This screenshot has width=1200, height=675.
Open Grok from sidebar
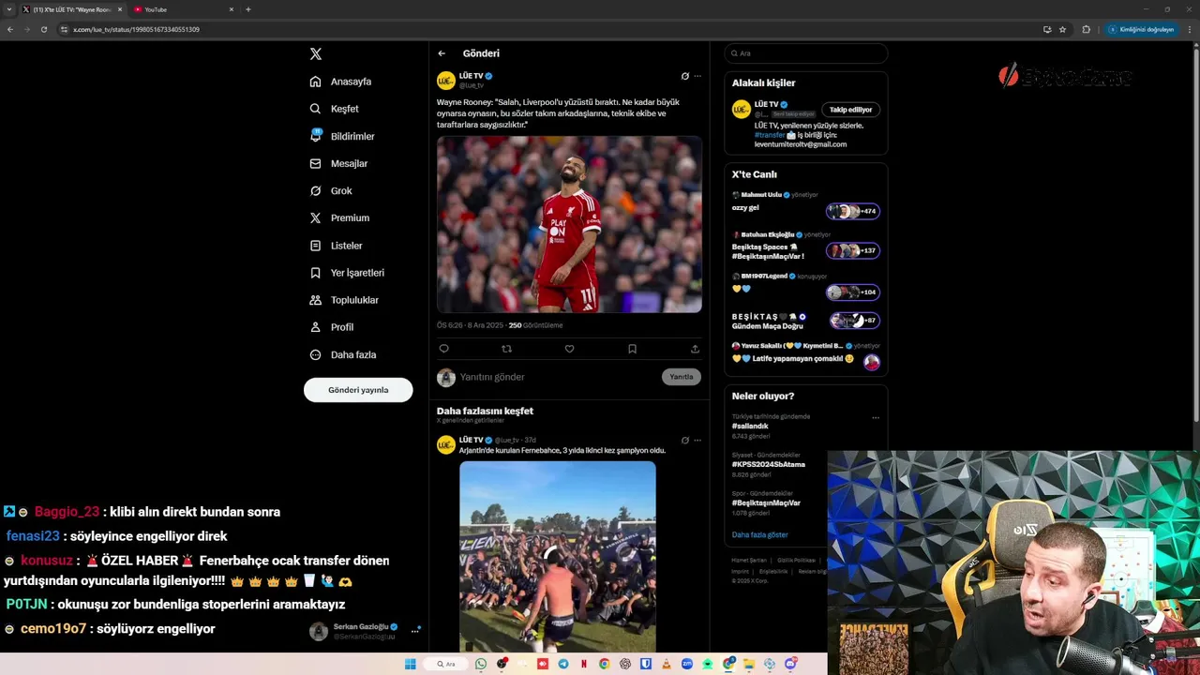pyautogui.click(x=331, y=190)
